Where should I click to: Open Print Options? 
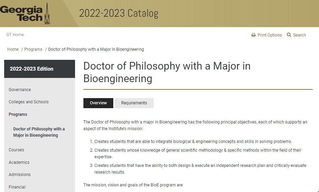click(269, 35)
